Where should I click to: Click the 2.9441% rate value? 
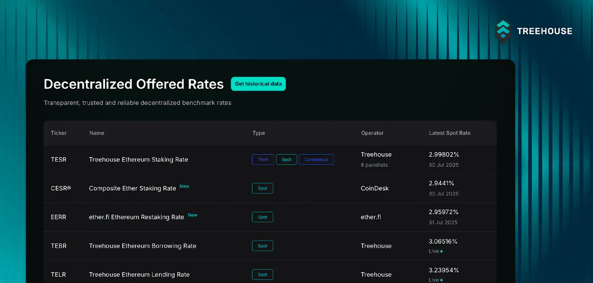point(441,183)
